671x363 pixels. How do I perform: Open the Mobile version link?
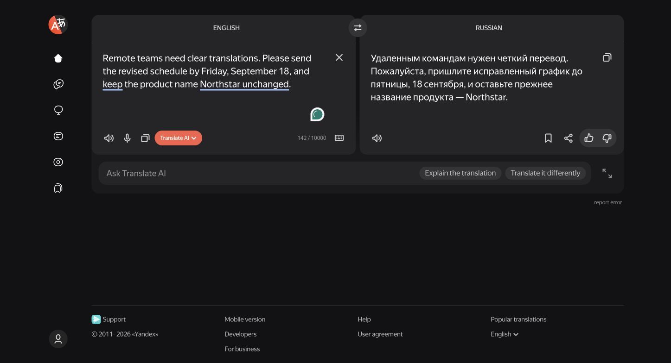coord(245,319)
